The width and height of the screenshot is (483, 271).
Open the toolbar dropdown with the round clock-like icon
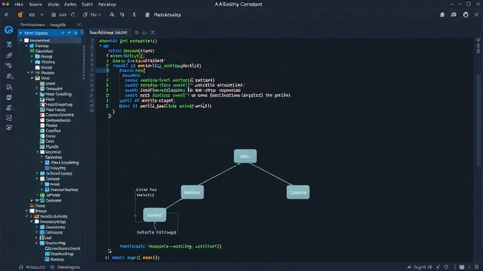pyautogui.click(x=92, y=15)
